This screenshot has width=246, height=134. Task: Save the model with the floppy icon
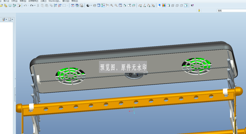click(x=10, y=5)
